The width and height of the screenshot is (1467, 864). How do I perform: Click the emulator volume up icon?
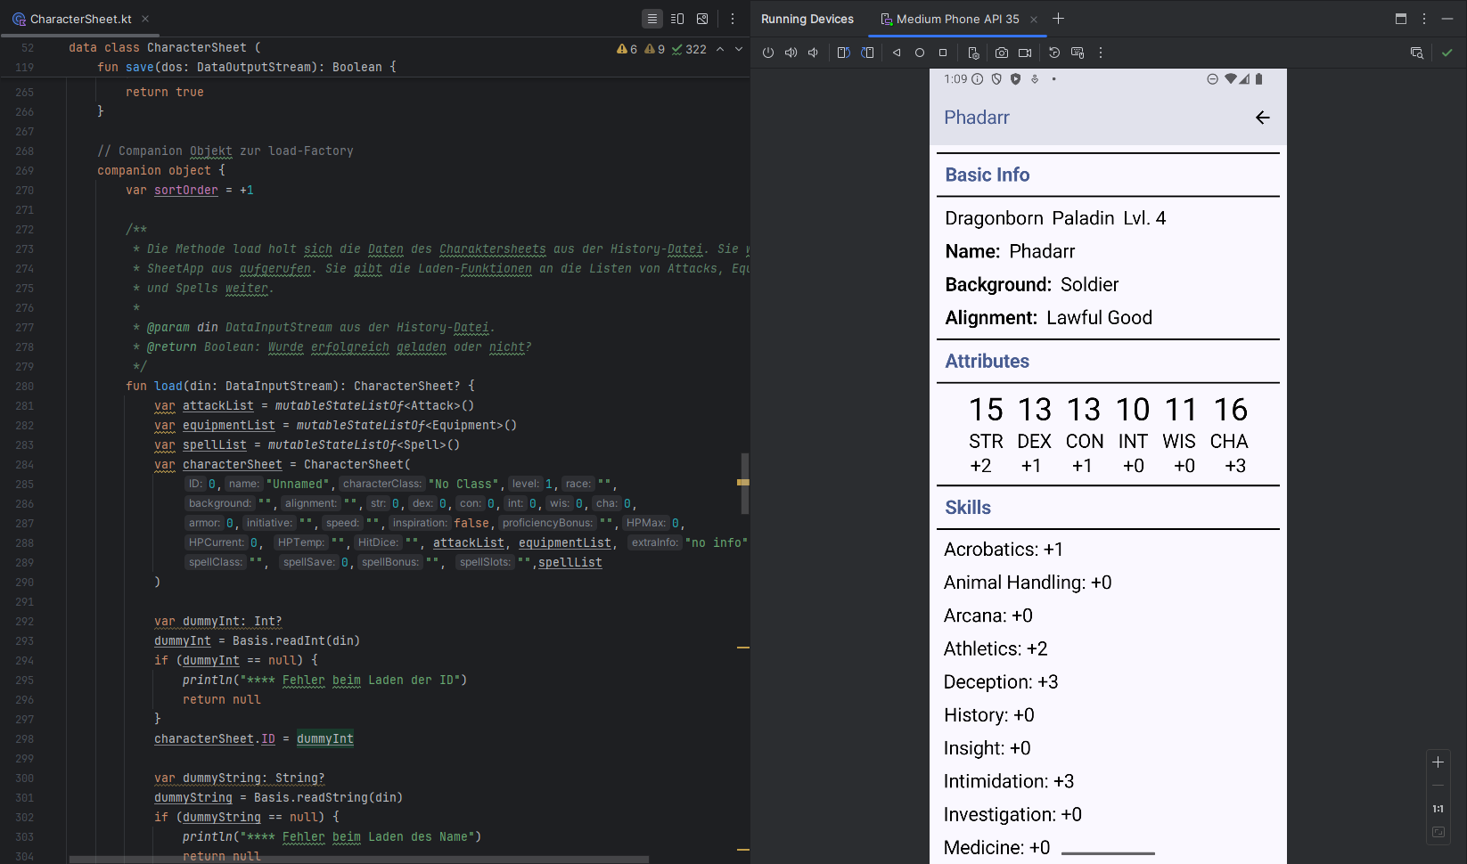pyautogui.click(x=791, y=53)
